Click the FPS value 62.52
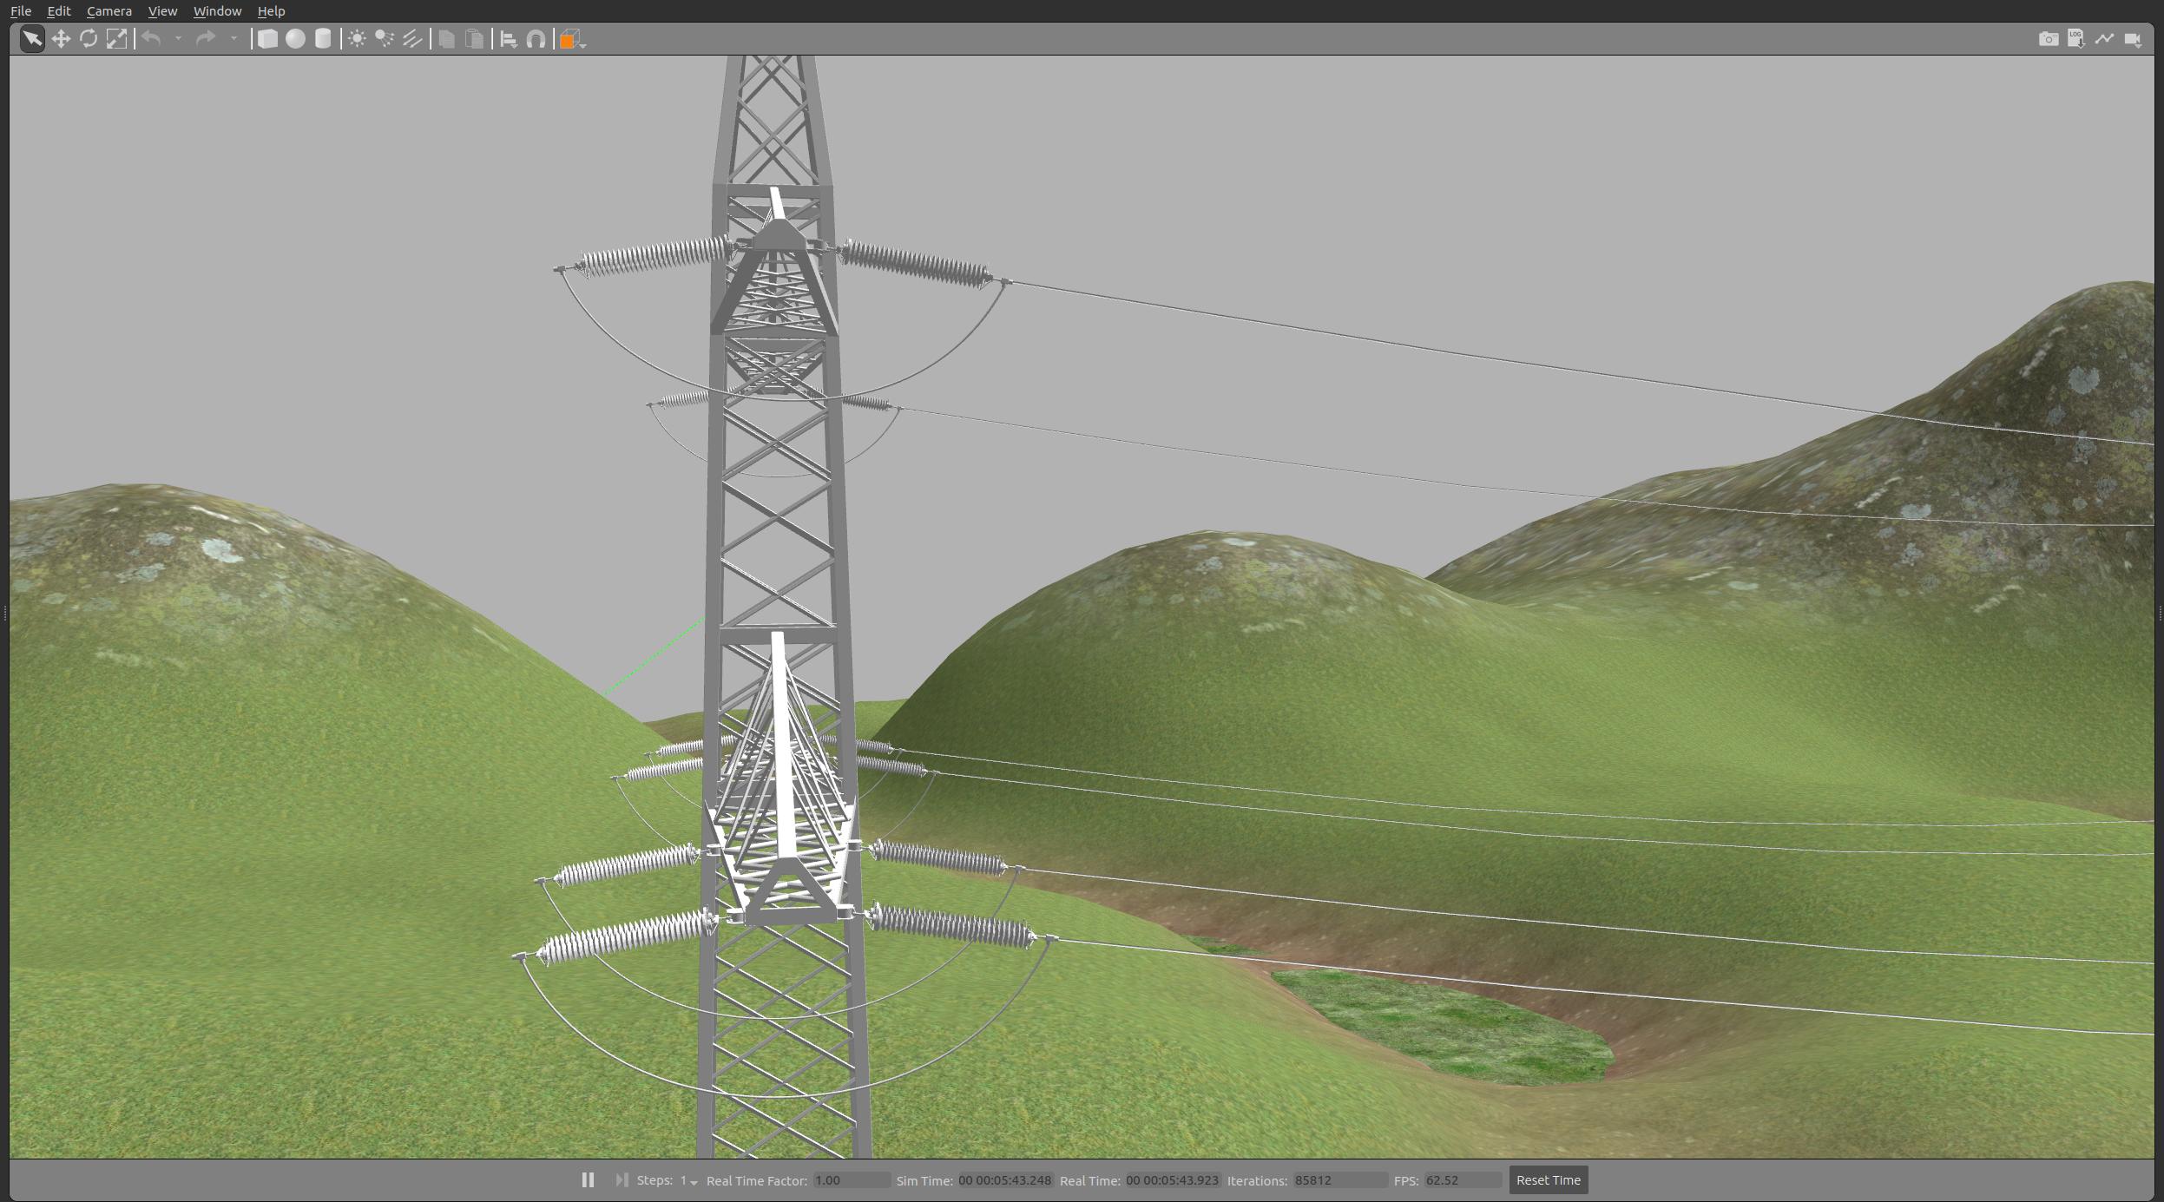This screenshot has width=2164, height=1202. 1463,1180
